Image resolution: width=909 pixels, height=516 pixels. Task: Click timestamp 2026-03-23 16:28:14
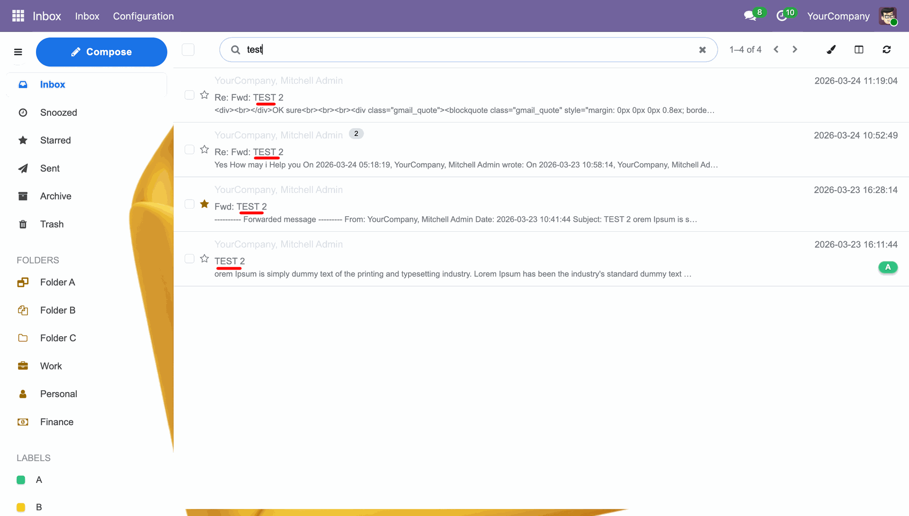click(856, 190)
